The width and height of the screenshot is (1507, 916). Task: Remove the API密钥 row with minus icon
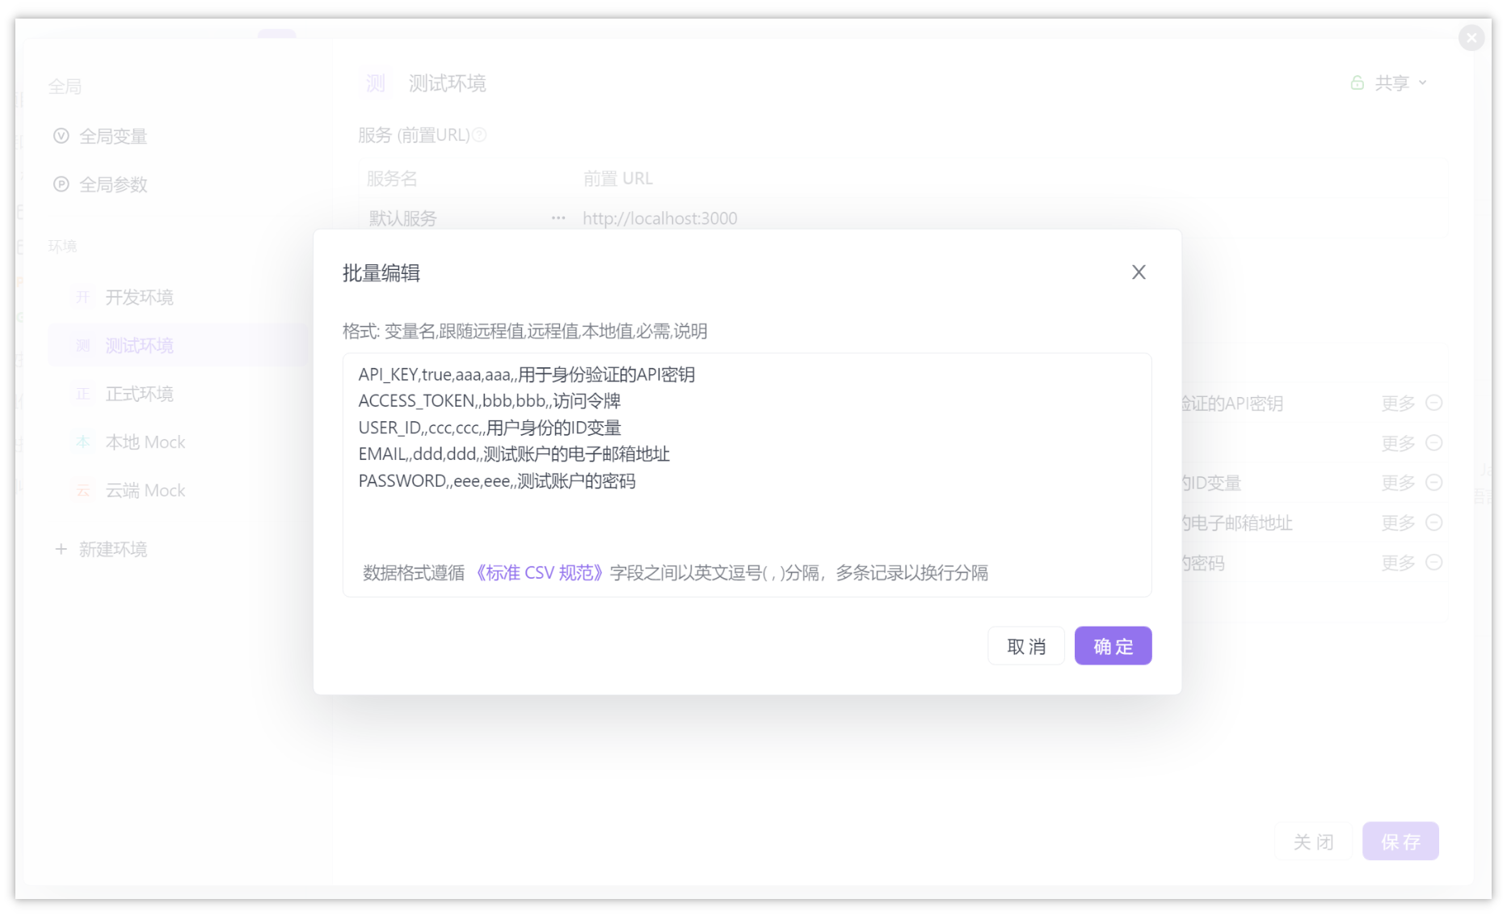click(x=1433, y=403)
